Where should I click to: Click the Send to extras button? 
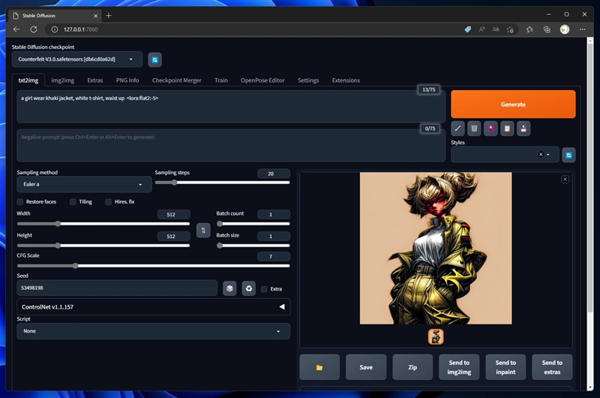tap(552, 367)
